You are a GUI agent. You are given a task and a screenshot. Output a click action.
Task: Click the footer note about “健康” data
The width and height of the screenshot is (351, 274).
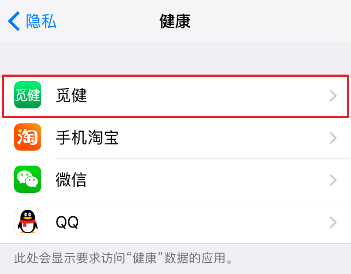124,258
